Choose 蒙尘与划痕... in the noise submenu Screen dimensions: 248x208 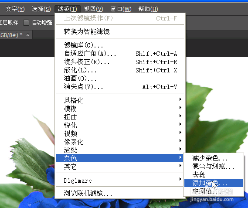(214, 167)
